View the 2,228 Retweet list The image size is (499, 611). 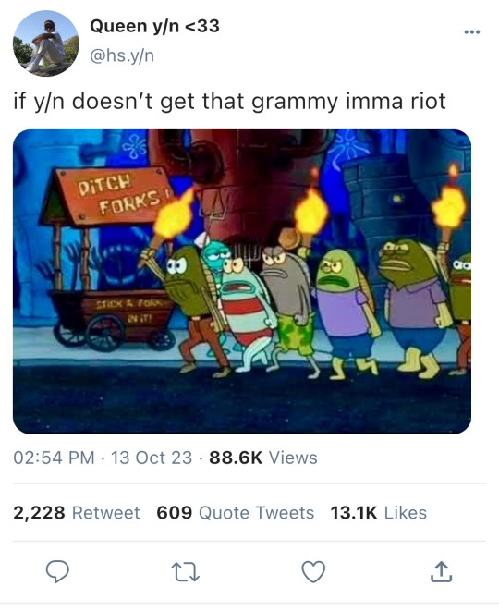(x=77, y=513)
